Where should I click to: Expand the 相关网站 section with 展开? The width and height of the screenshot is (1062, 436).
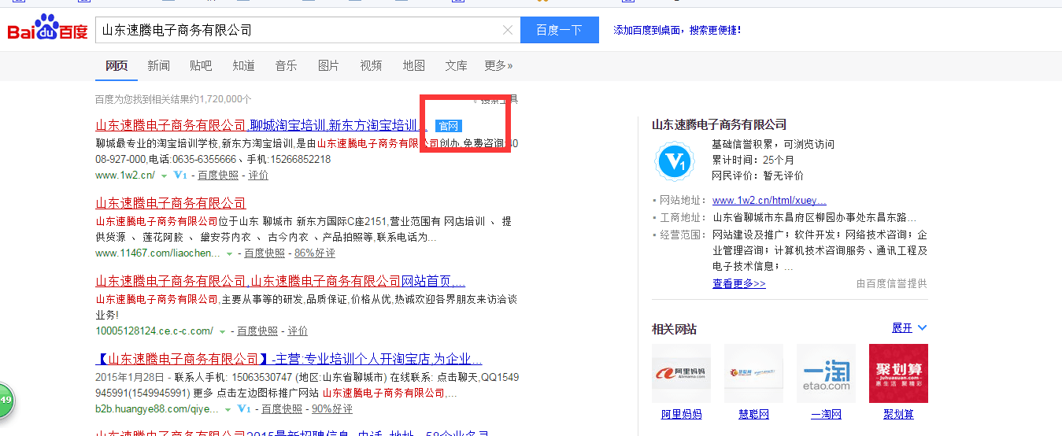tap(909, 327)
